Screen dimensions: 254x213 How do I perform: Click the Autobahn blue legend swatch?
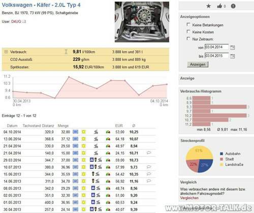click(x=221, y=154)
